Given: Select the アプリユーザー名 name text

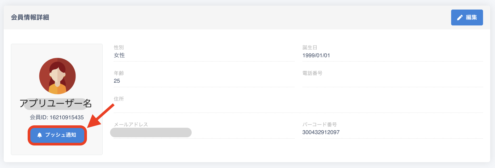Looking at the screenshot, I should point(56,103).
